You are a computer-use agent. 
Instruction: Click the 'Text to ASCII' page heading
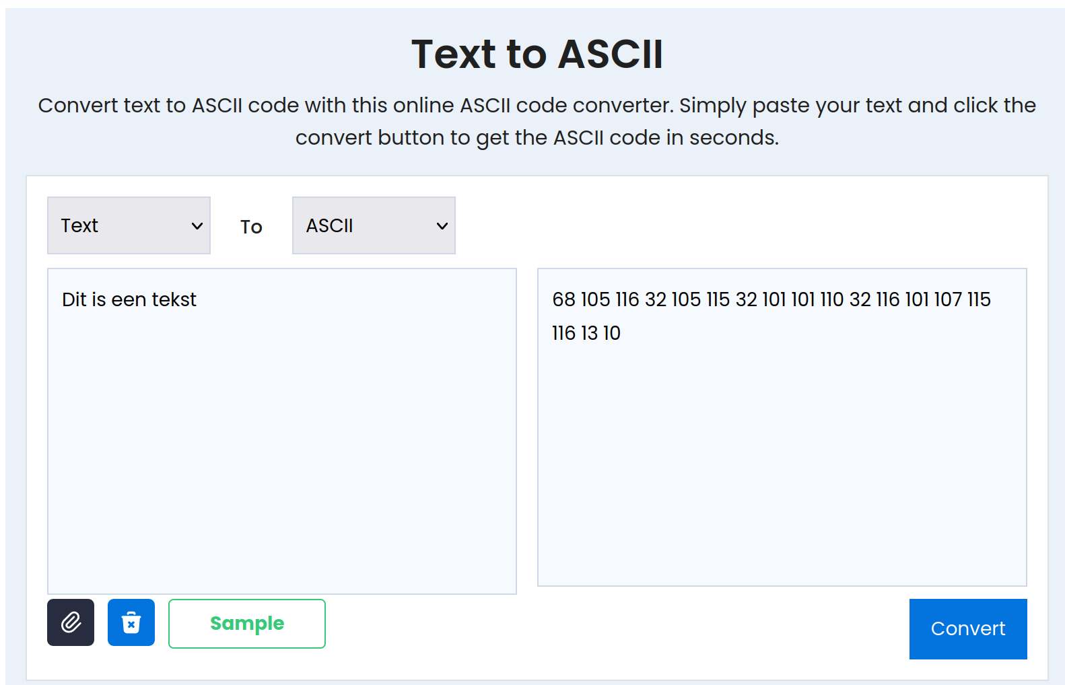537,54
